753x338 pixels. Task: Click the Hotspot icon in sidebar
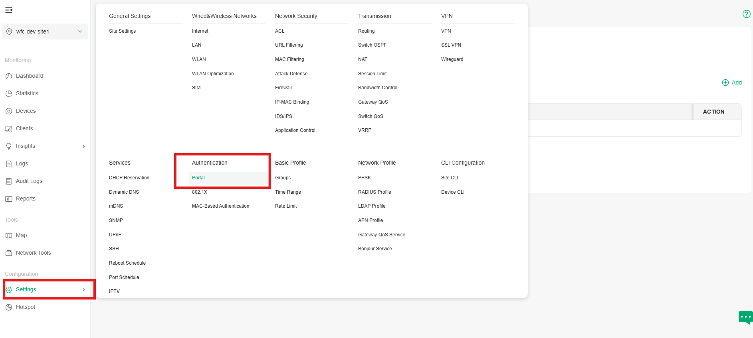(x=9, y=307)
